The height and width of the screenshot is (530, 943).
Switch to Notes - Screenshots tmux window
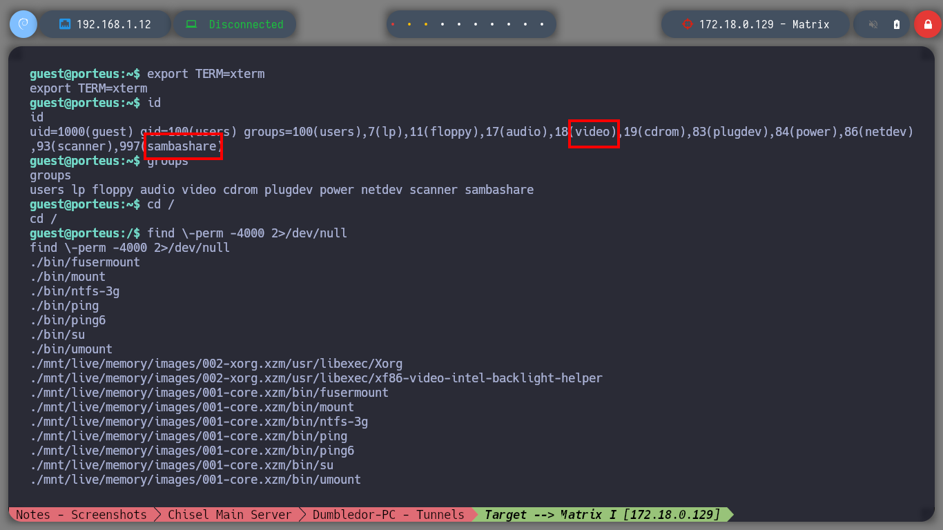pos(81,515)
